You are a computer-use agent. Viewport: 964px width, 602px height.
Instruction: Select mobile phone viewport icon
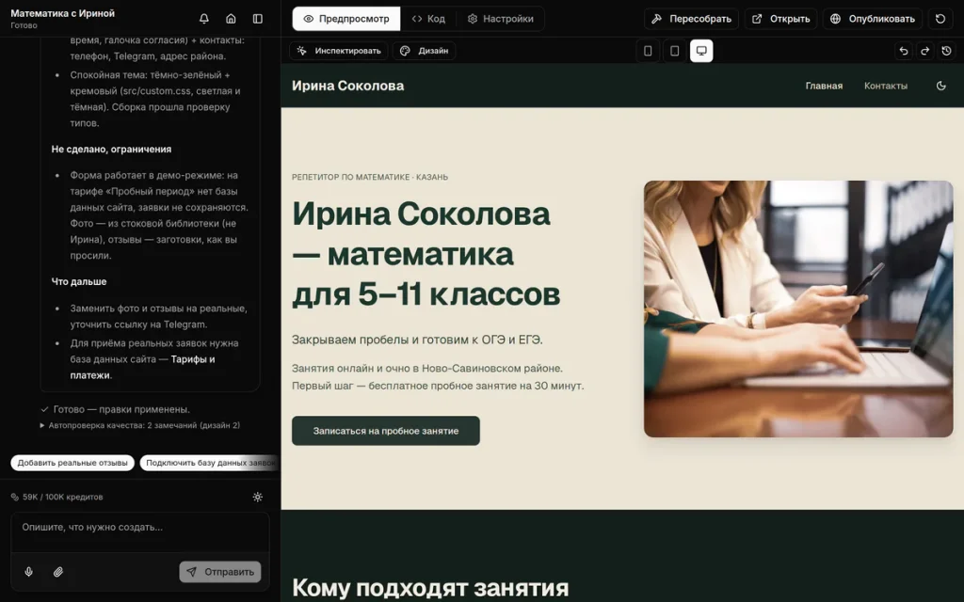[648, 51]
